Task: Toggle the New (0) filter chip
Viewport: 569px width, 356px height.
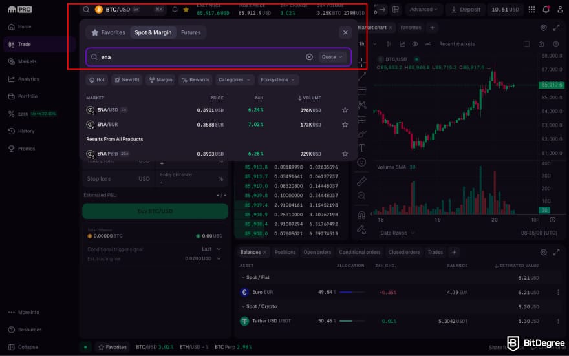Action: click(x=127, y=79)
